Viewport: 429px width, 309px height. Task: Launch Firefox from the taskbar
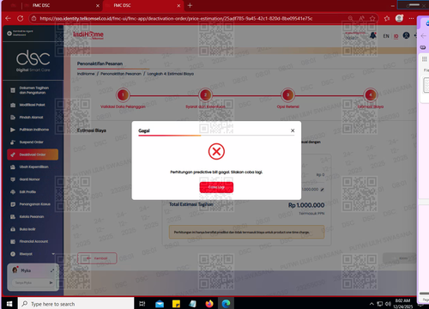pyautogui.click(x=209, y=304)
